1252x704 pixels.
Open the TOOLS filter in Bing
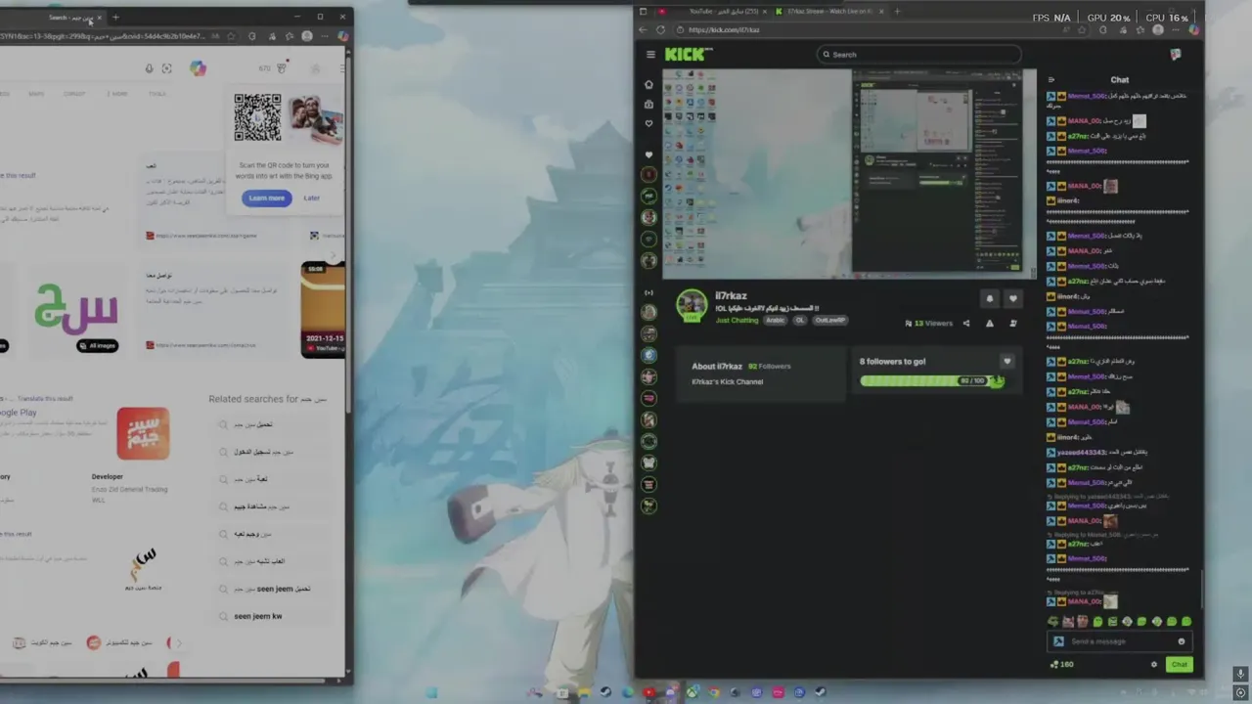156,94
